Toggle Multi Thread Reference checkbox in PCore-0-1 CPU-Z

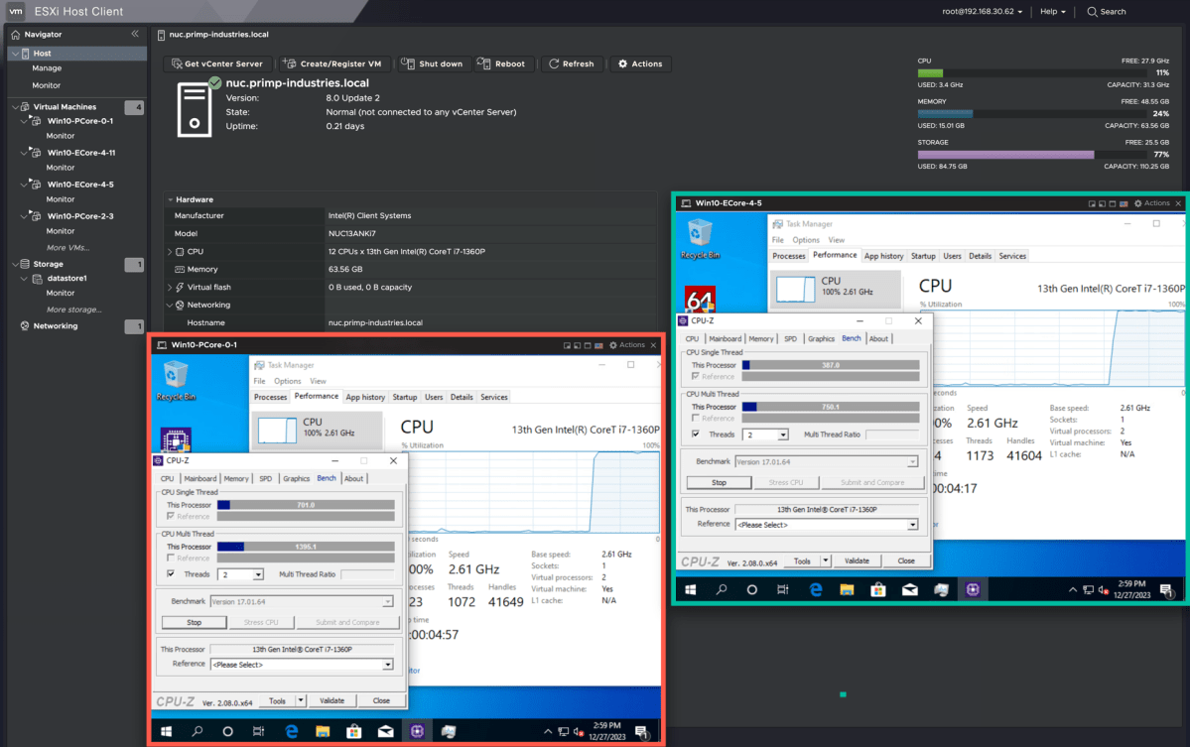171,559
